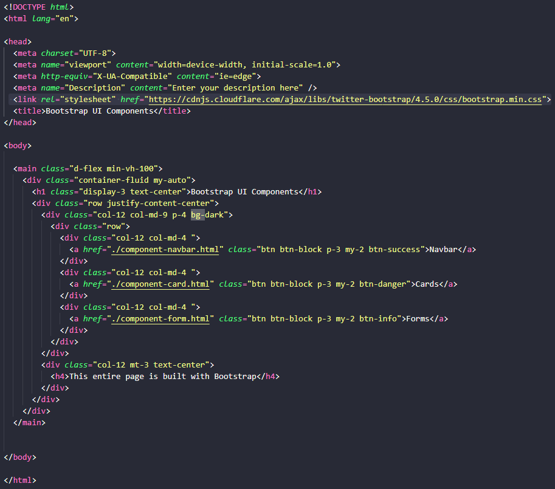Image resolution: width=555 pixels, height=489 pixels.
Task: Click the highlighted 'bg-' text in bg-dark
Action: (198, 214)
